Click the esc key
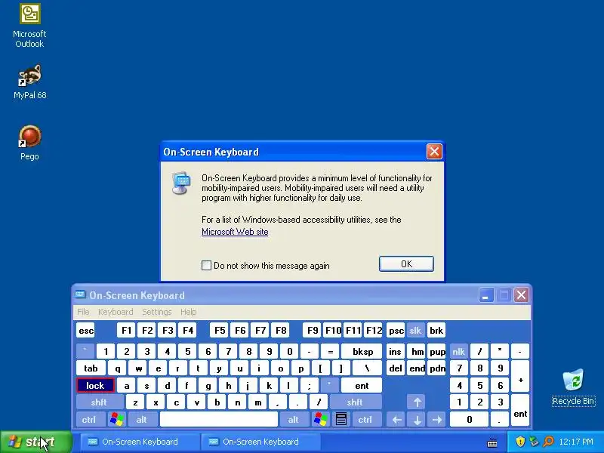 [86, 330]
